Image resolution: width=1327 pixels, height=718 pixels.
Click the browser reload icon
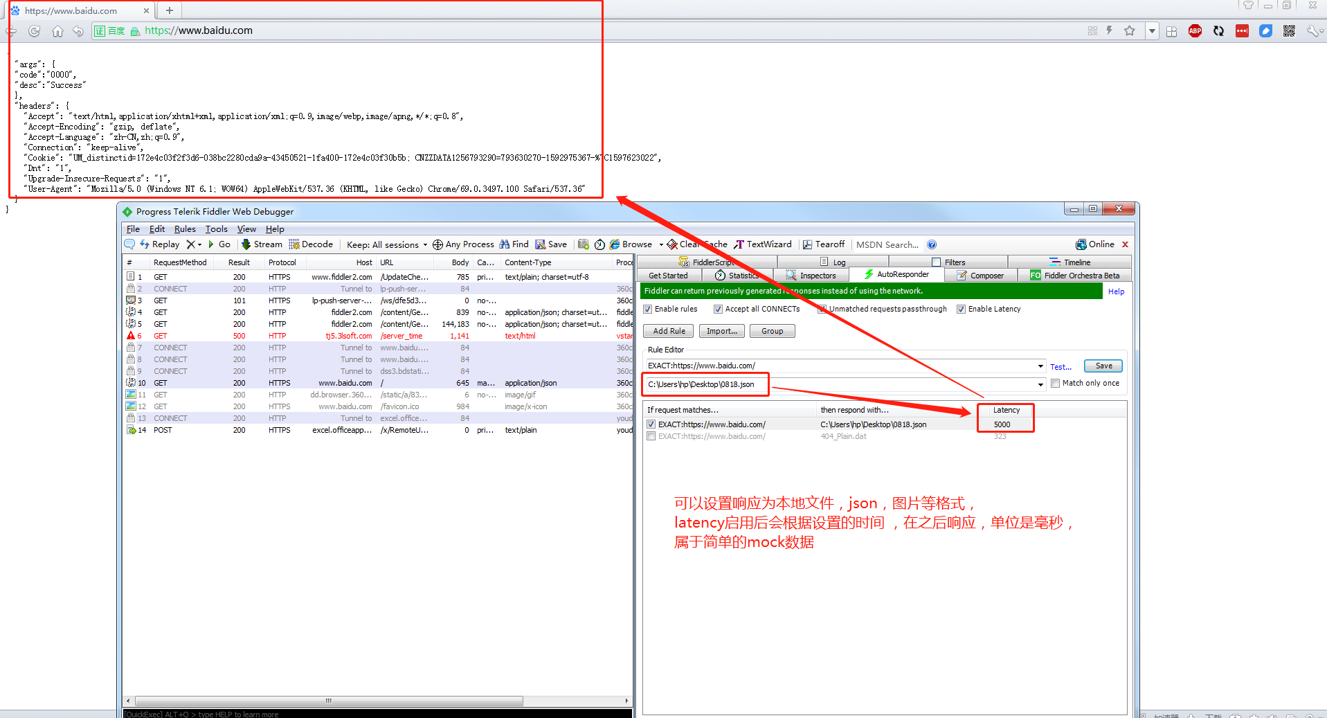34,31
